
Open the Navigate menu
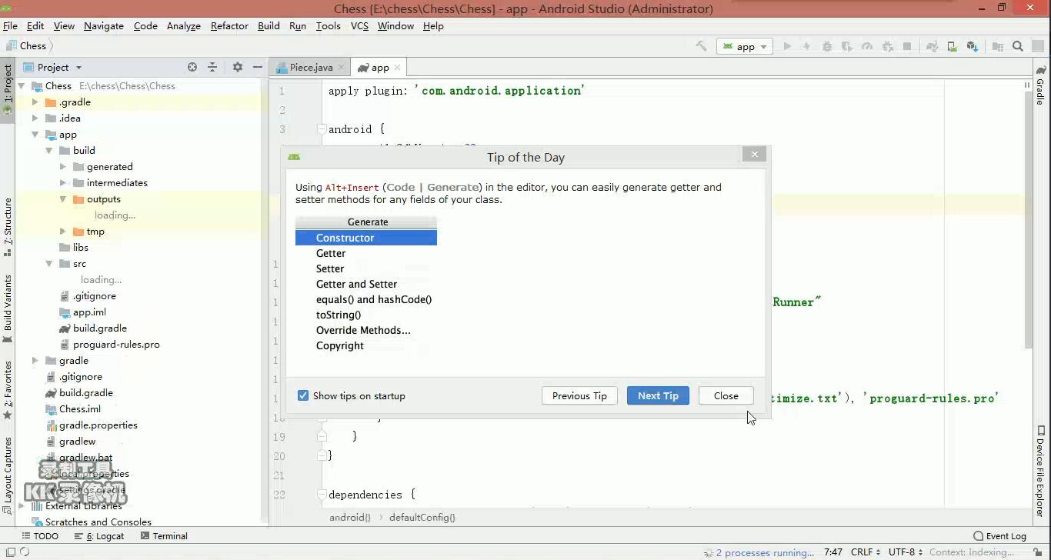click(x=104, y=25)
